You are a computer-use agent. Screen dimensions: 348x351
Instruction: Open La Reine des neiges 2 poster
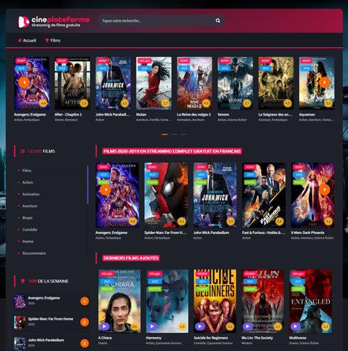194,83
